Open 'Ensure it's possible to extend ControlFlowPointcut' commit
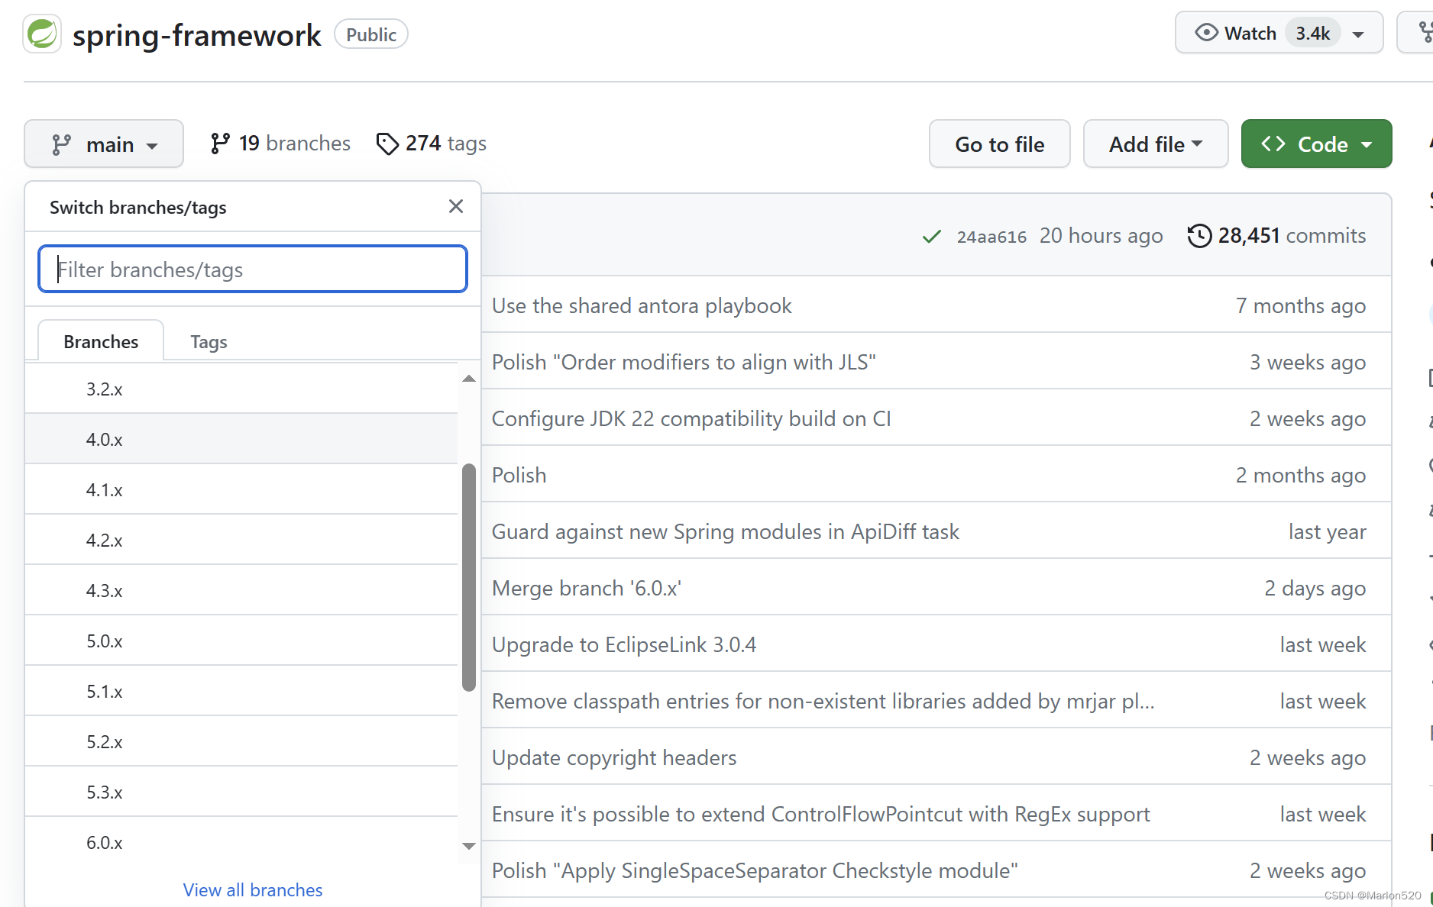1433x907 pixels. click(x=820, y=814)
